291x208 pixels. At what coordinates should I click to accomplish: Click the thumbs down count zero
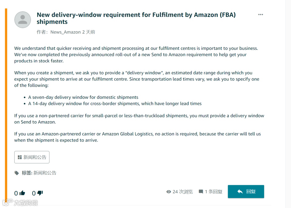click(x=34, y=193)
